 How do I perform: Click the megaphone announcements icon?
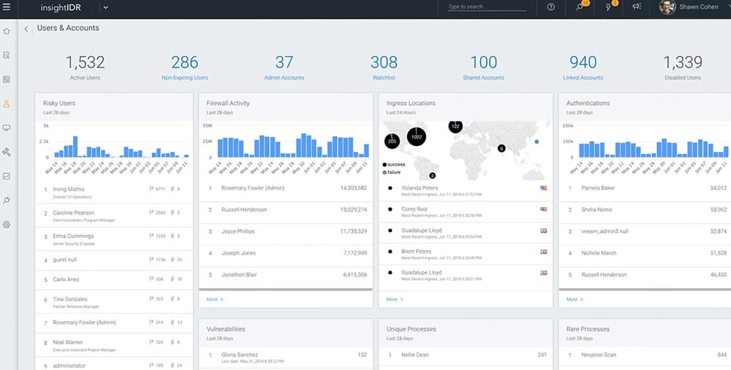coord(637,7)
